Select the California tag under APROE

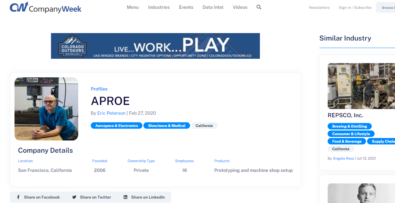204,126
